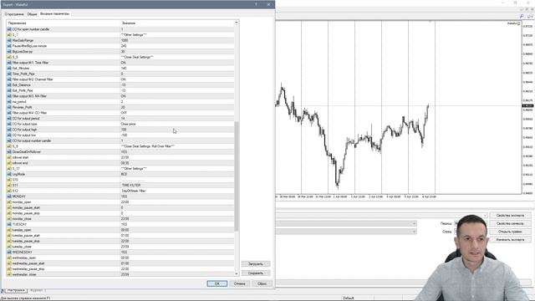Image resolution: width=535 pixels, height=301 pixels.
Task: Click the Отмена button
Action: click(x=240, y=283)
